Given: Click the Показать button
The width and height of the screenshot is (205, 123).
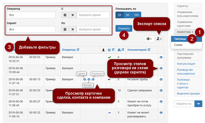Looking at the screenshot, I should [x=124, y=28].
